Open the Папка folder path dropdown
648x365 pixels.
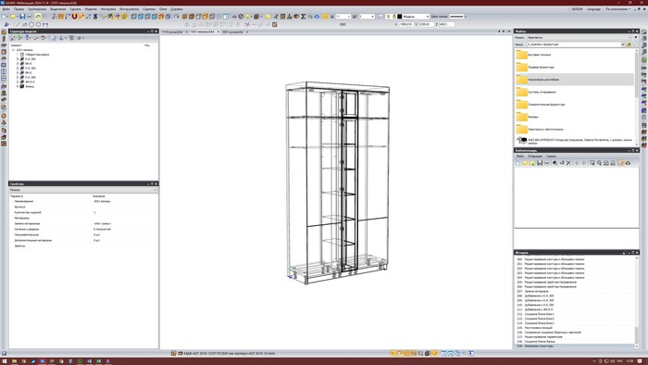(x=623, y=44)
